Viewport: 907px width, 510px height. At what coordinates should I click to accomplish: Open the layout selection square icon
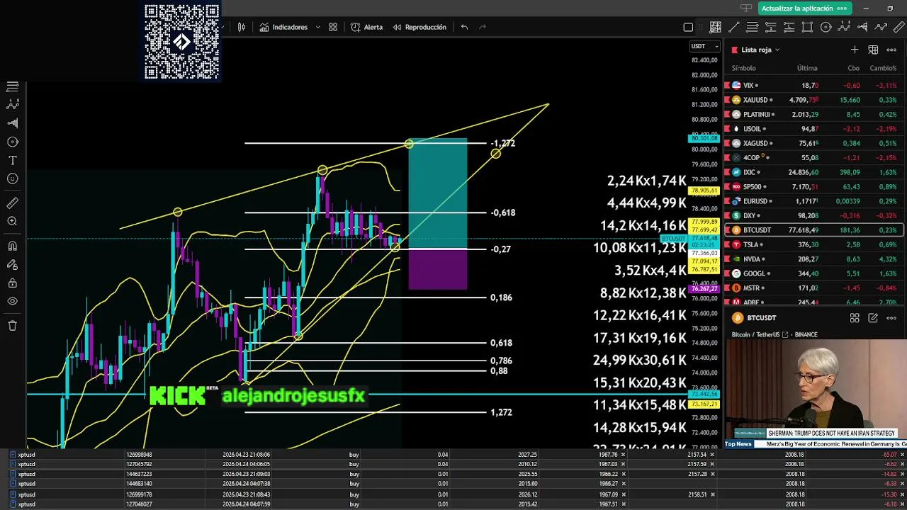coord(688,28)
